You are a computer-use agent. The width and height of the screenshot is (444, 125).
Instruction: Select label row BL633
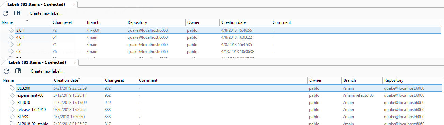[229, 117]
